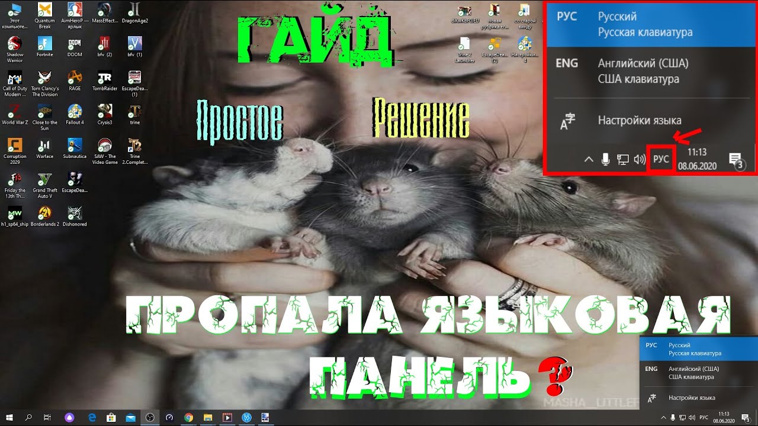Click the EscapeDea... (2) desktop icon
Image resolution: width=758 pixels, height=426 pixels.
click(x=494, y=50)
